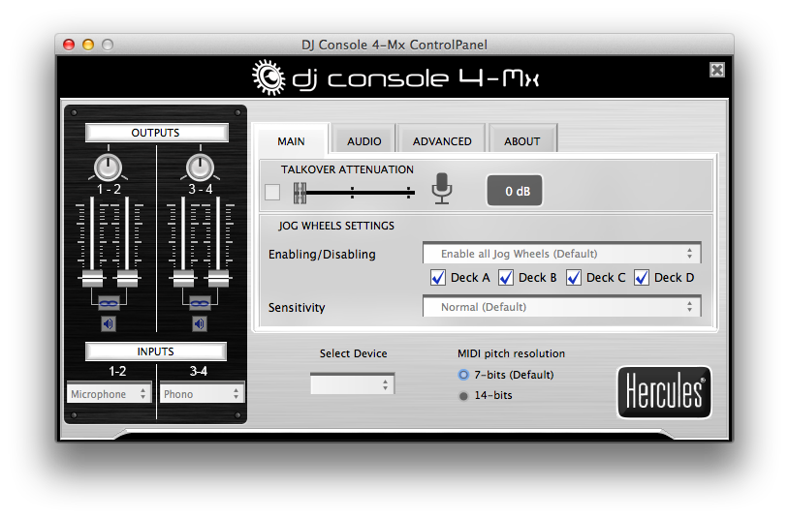
Task: Click the 0 dB attenuation value display
Action: (515, 191)
